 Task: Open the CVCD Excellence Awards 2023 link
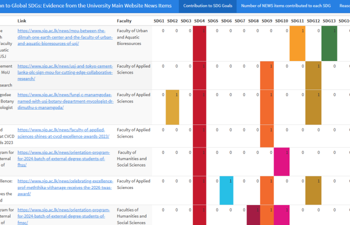(x=61, y=132)
